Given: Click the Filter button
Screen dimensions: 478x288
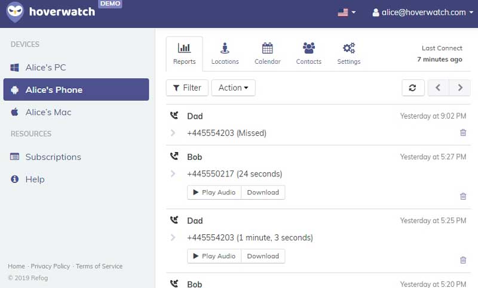Looking at the screenshot, I should pyautogui.click(x=187, y=88).
